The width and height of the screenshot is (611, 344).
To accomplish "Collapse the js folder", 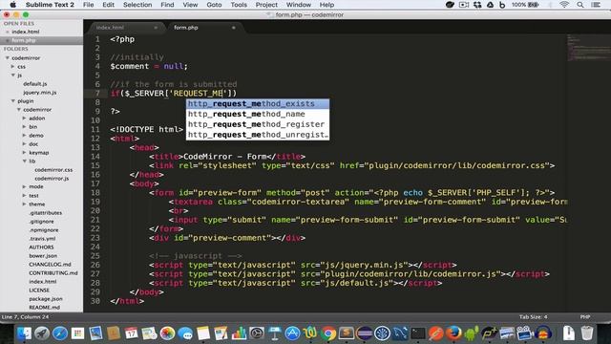I will pos(12,75).
